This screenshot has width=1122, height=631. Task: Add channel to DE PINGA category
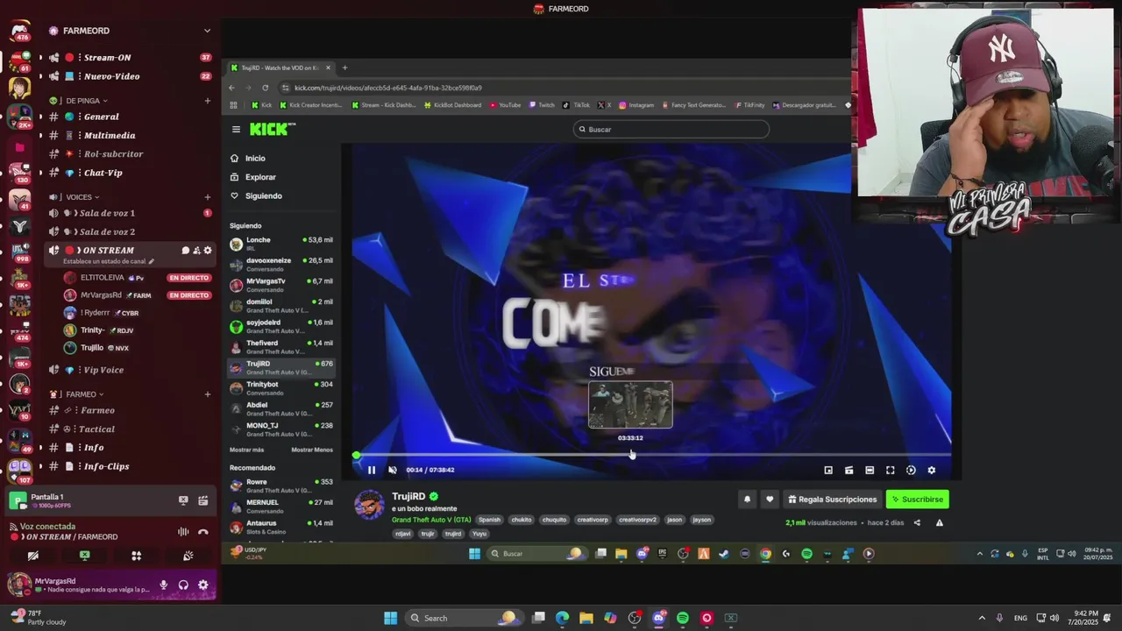click(x=208, y=101)
